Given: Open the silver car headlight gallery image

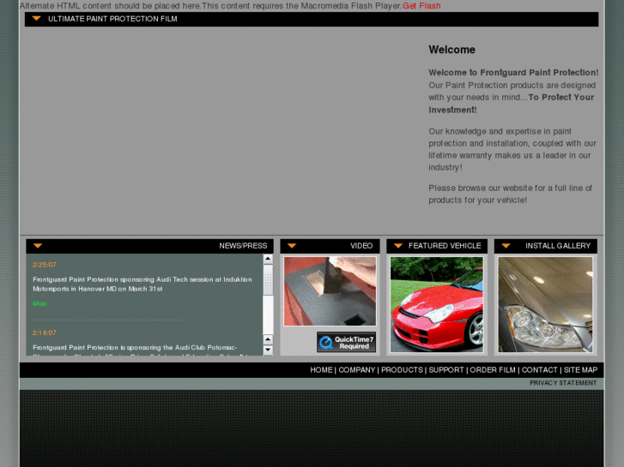Looking at the screenshot, I should coord(545,304).
